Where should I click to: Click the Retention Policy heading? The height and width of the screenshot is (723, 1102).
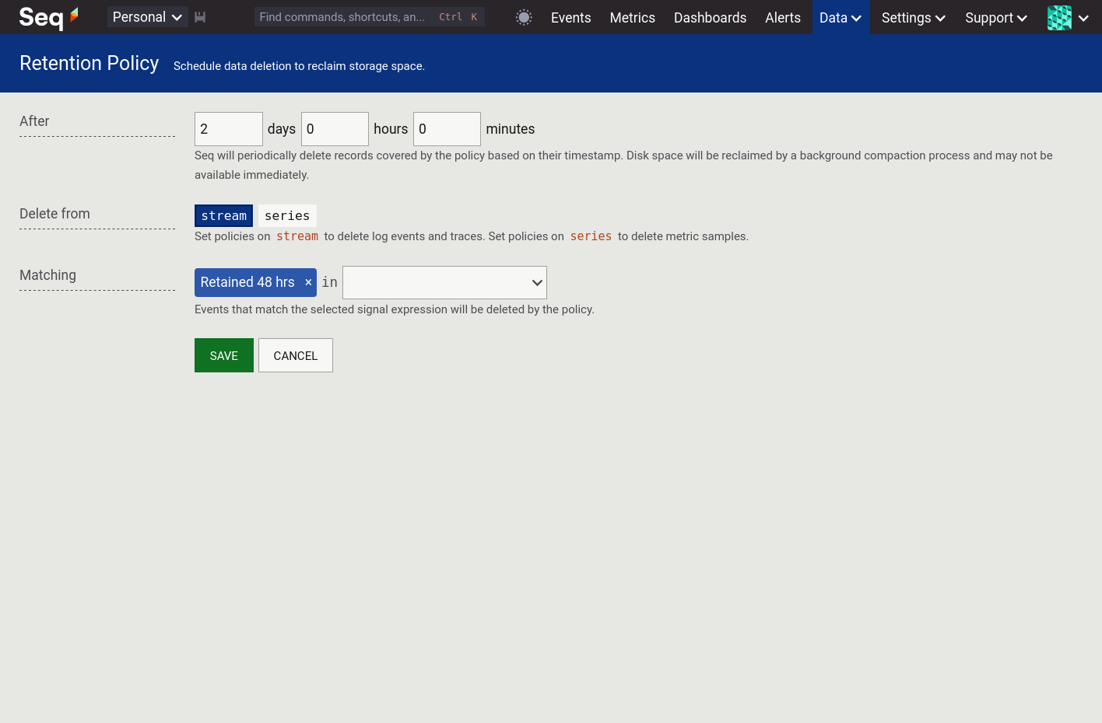(x=89, y=63)
